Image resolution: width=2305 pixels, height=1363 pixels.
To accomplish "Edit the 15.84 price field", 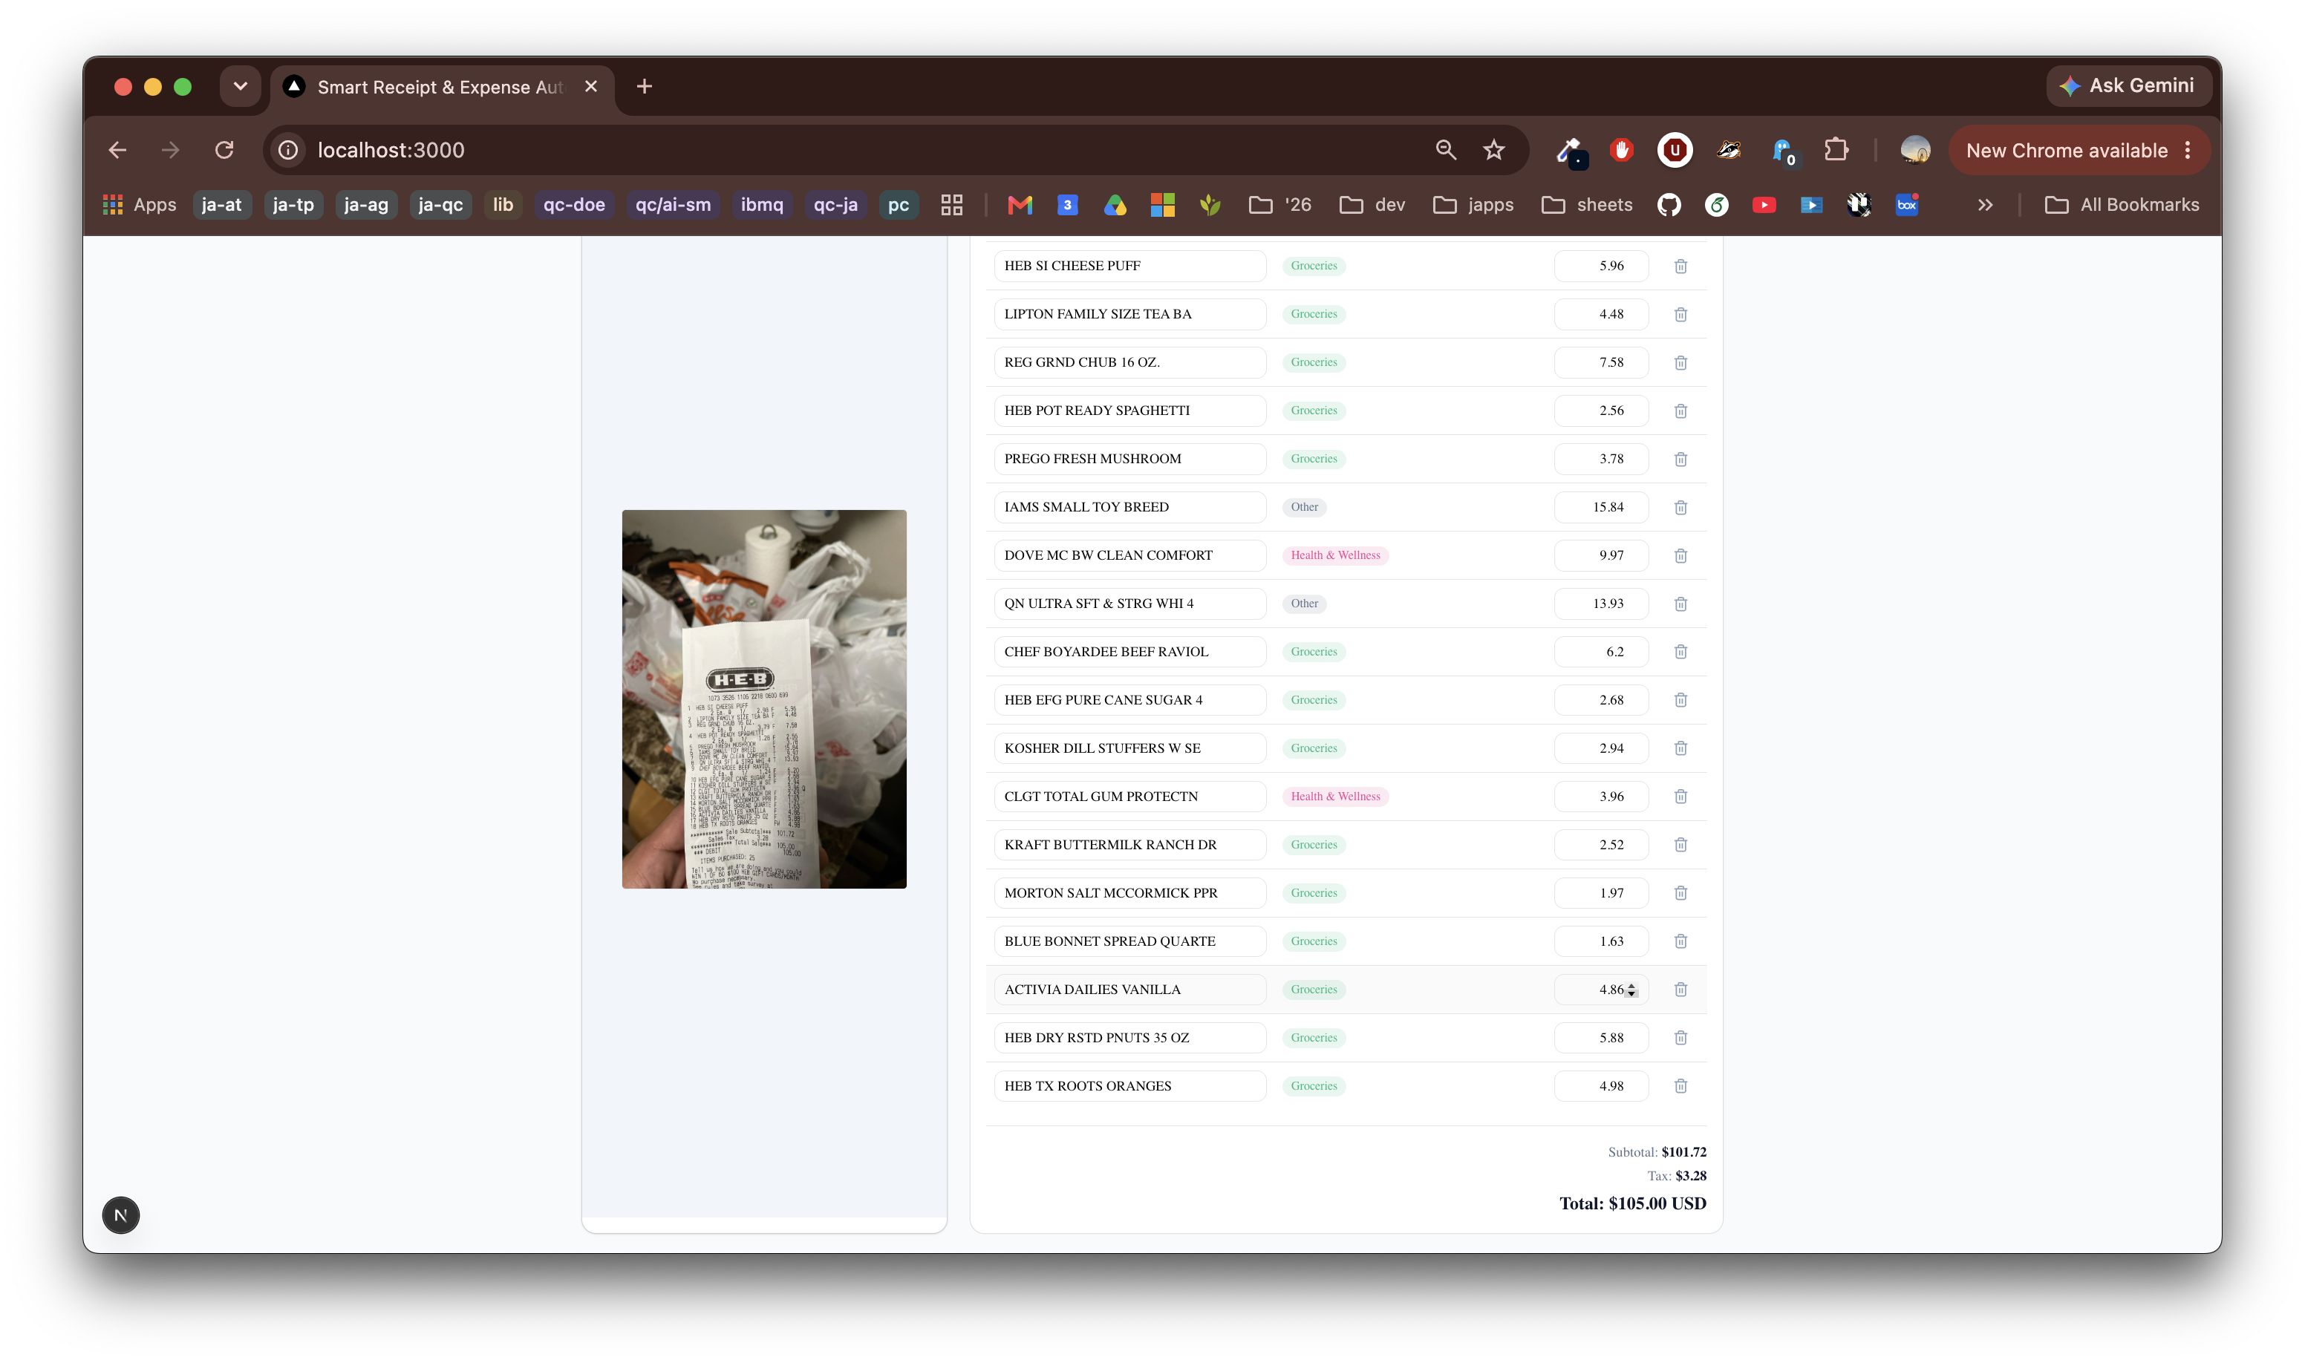I will click(x=1601, y=507).
